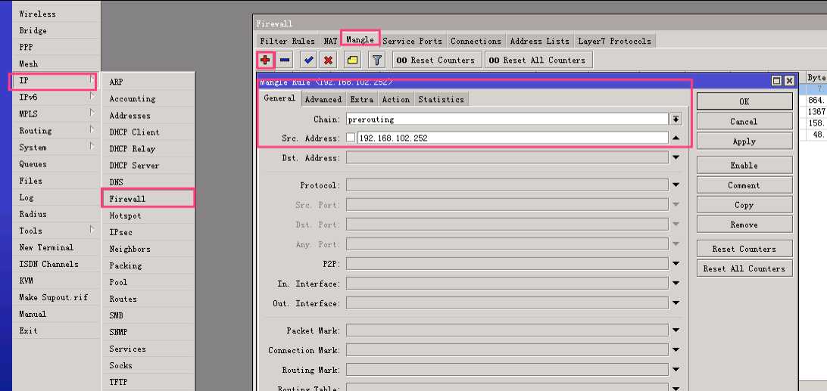Open Address Lists tab
This screenshot has width=827, height=391.
[539, 41]
